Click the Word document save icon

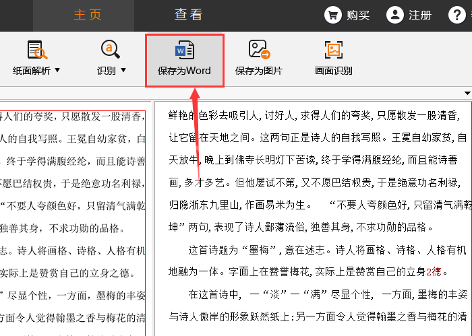pyautogui.click(x=185, y=50)
